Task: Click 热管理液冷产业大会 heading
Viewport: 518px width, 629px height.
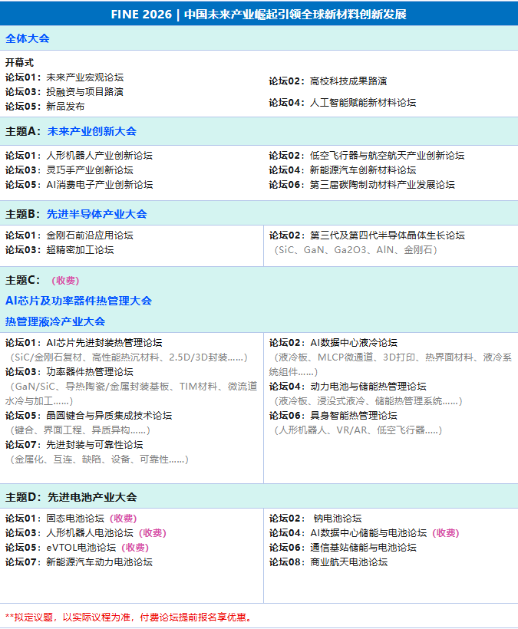Action: 55,321
